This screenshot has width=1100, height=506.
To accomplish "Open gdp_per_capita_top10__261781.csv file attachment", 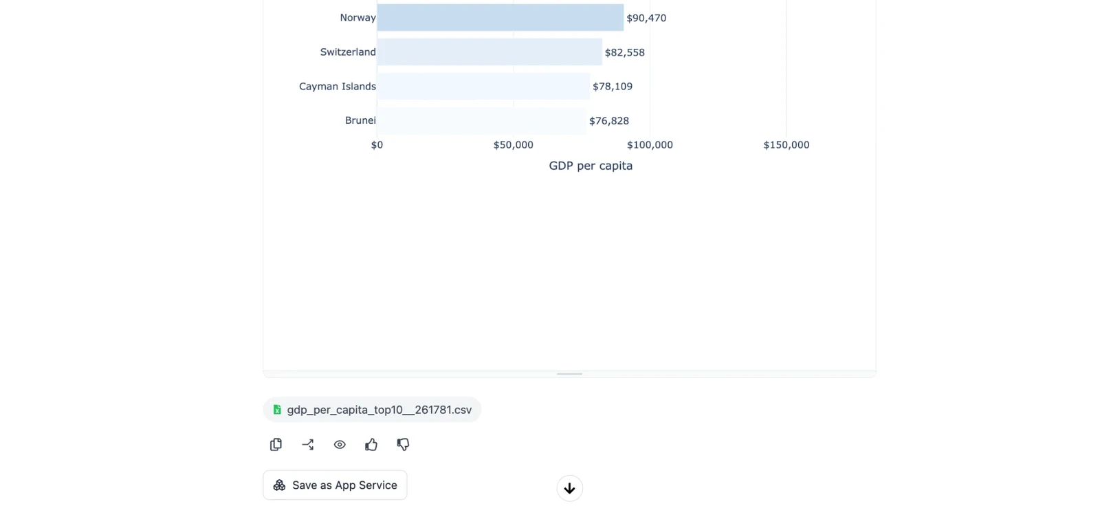I will (372, 410).
